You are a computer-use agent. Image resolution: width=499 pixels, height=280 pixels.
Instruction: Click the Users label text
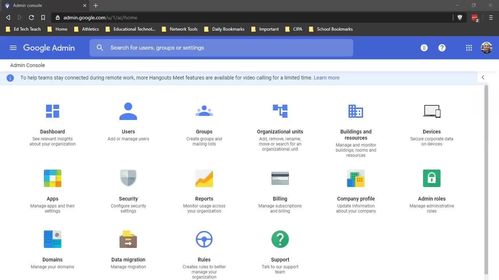[128, 132]
